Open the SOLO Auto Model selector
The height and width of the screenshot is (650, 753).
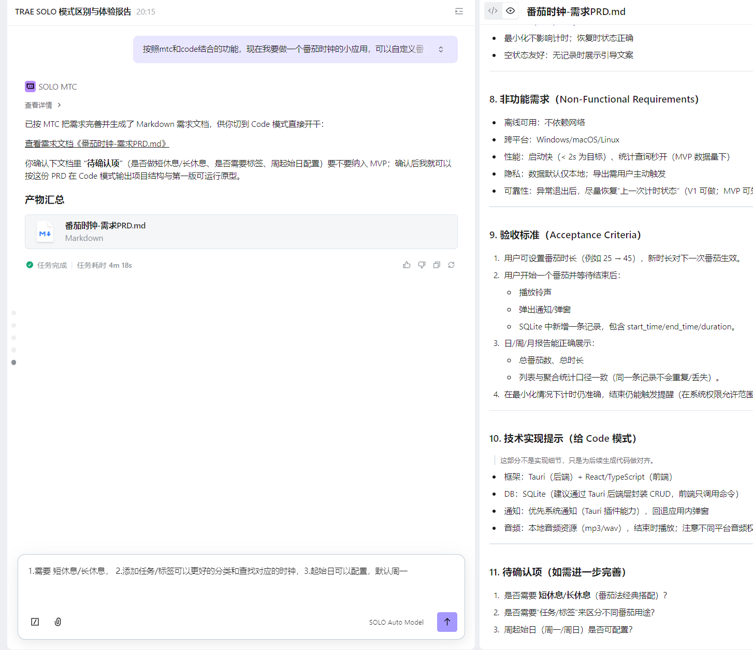point(396,622)
